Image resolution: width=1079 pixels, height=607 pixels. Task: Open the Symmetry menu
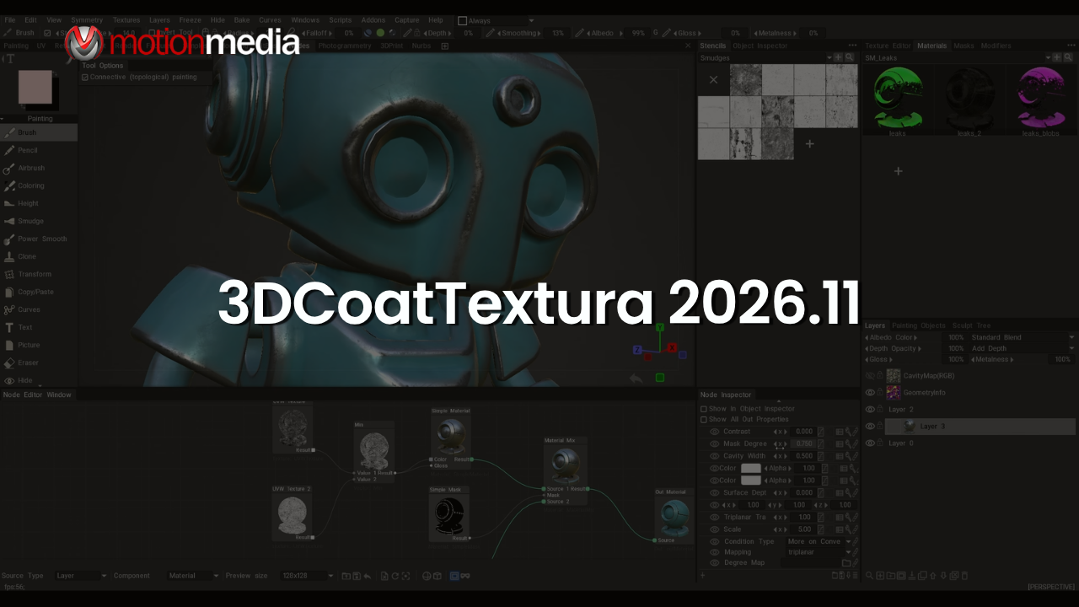(x=87, y=19)
